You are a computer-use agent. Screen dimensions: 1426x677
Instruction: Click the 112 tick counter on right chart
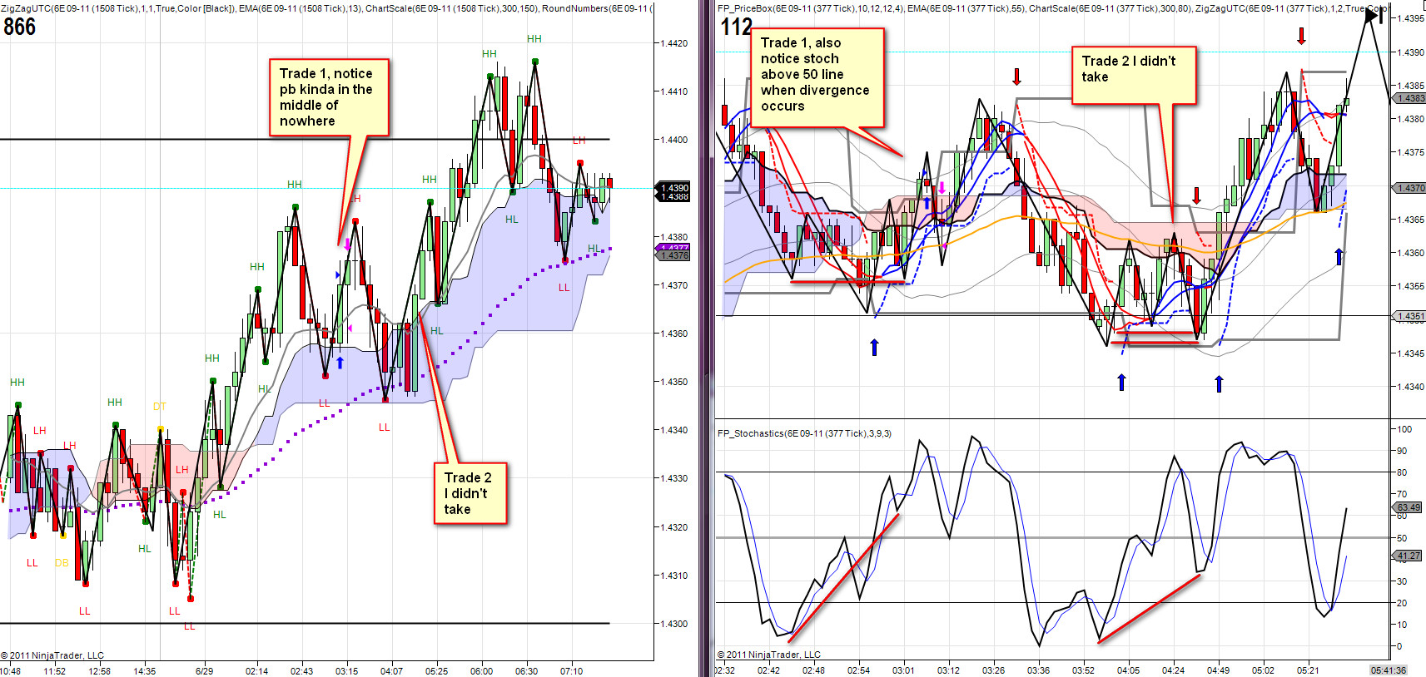point(736,27)
